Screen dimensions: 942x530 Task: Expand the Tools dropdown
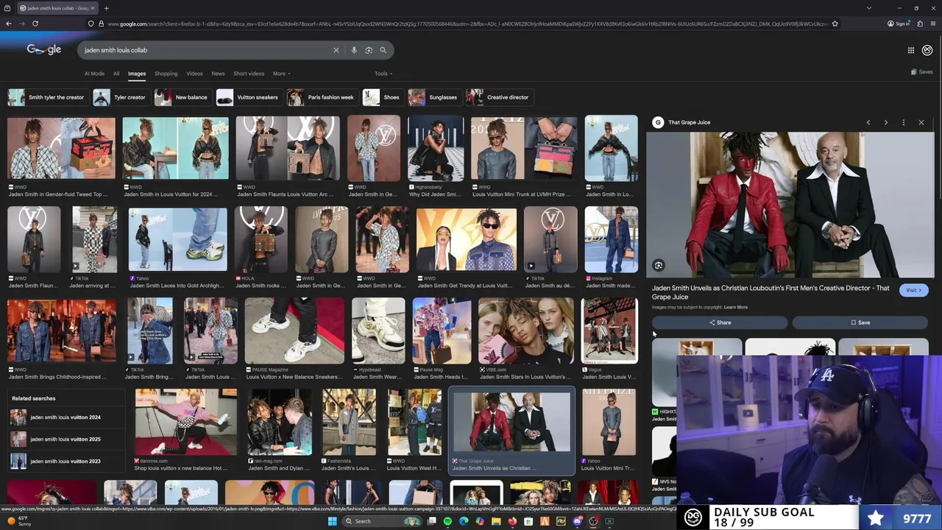point(383,74)
